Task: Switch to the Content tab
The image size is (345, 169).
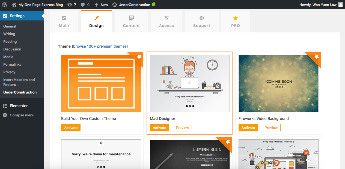Action: click(131, 22)
